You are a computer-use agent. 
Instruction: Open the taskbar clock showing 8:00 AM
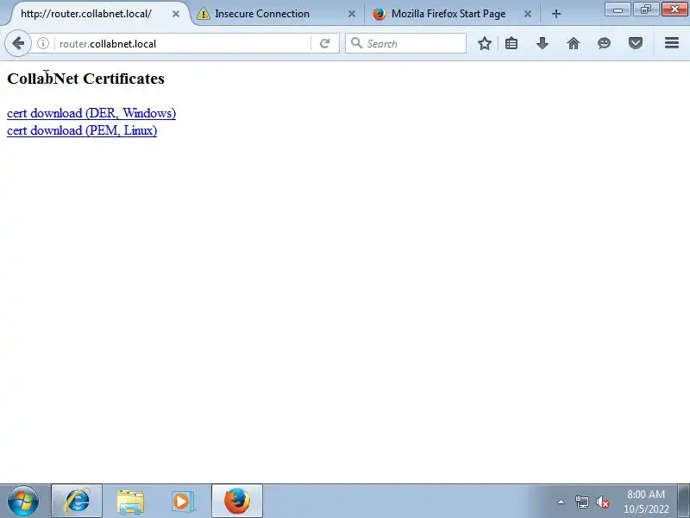tap(646, 502)
